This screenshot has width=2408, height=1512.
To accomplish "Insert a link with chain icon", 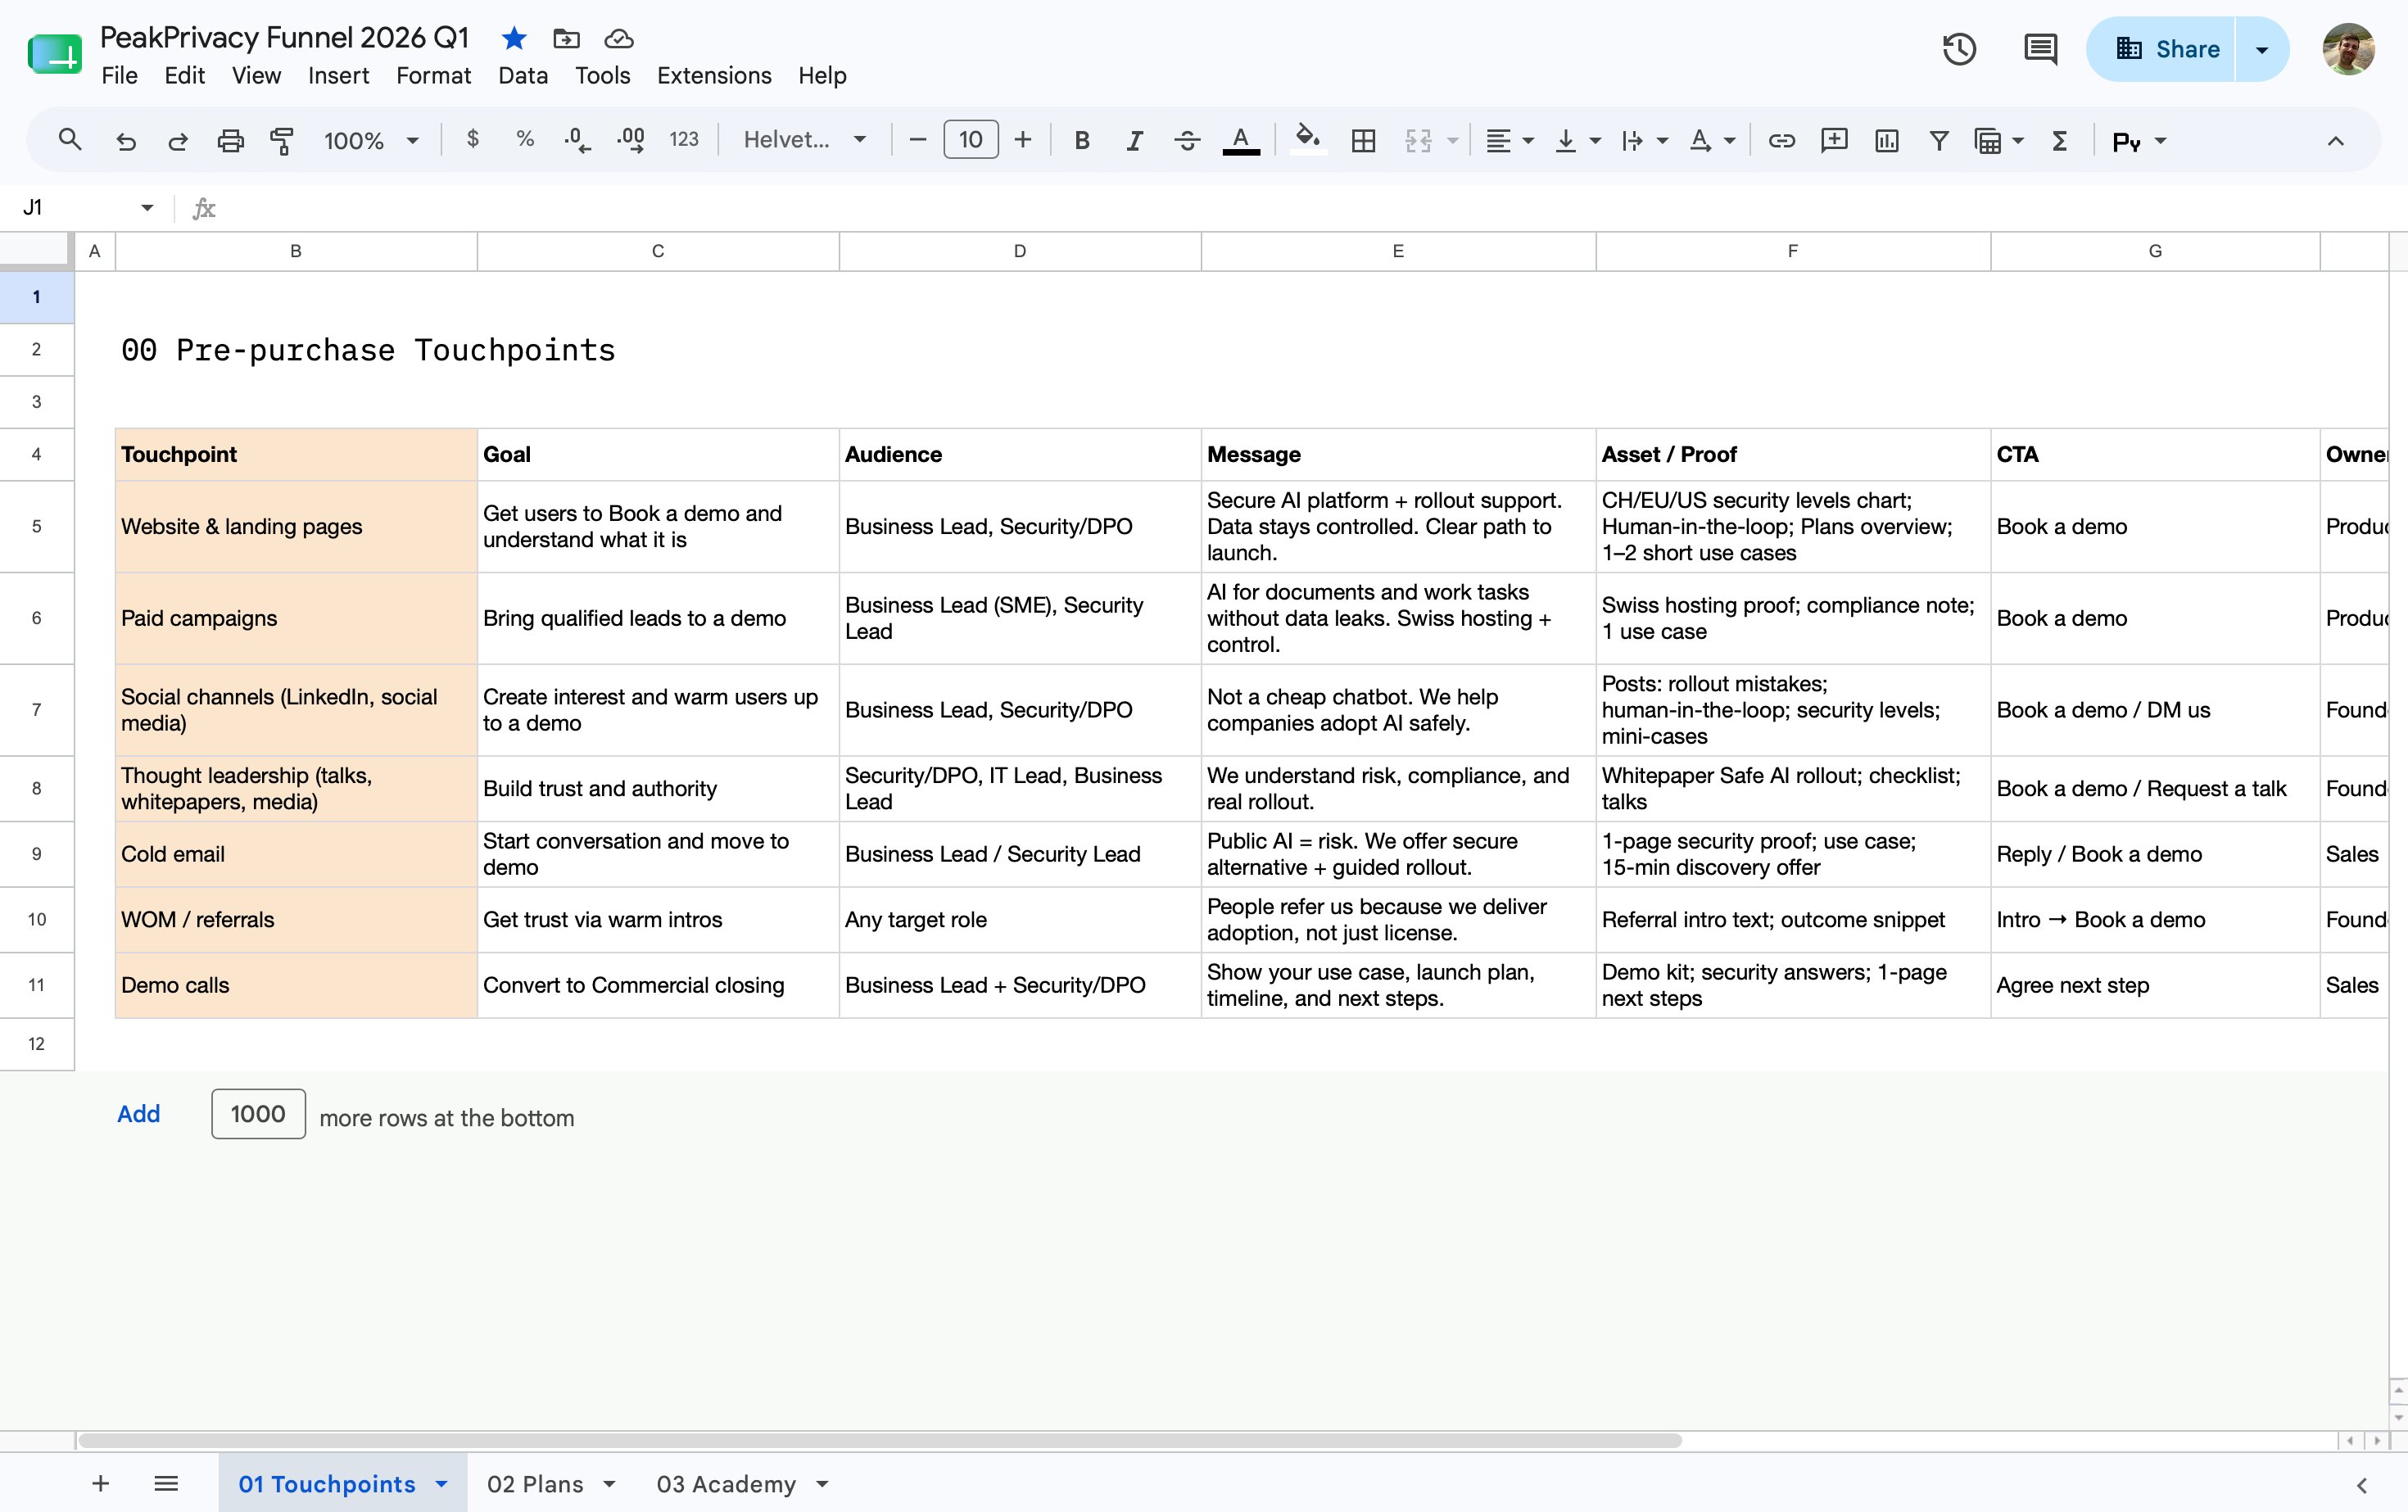I will click(1781, 141).
